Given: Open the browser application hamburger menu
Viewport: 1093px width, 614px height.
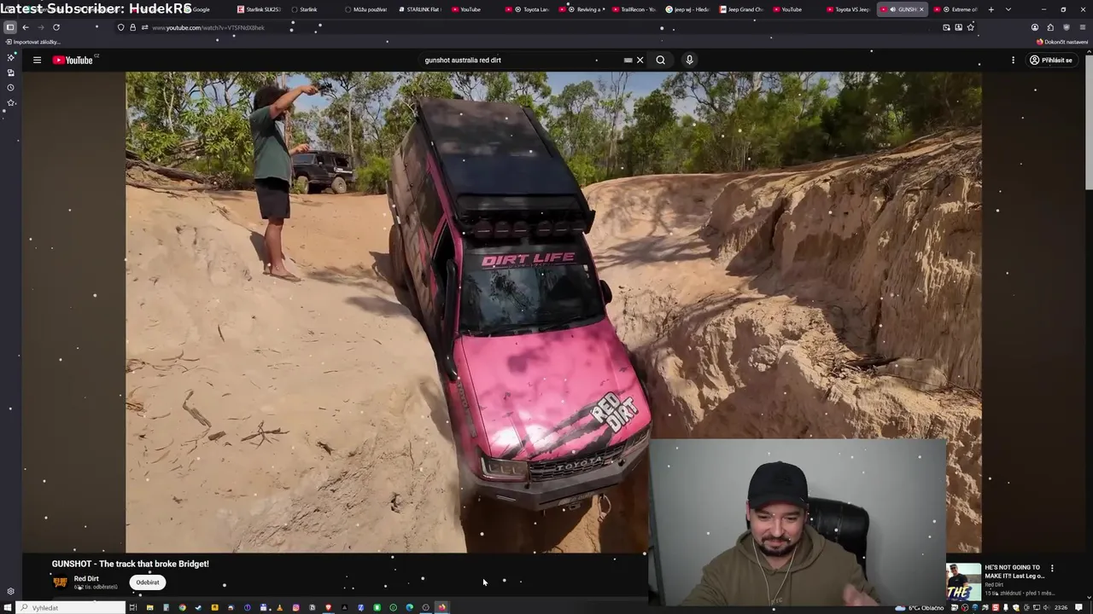Looking at the screenshot, I should click(1083, 27).
